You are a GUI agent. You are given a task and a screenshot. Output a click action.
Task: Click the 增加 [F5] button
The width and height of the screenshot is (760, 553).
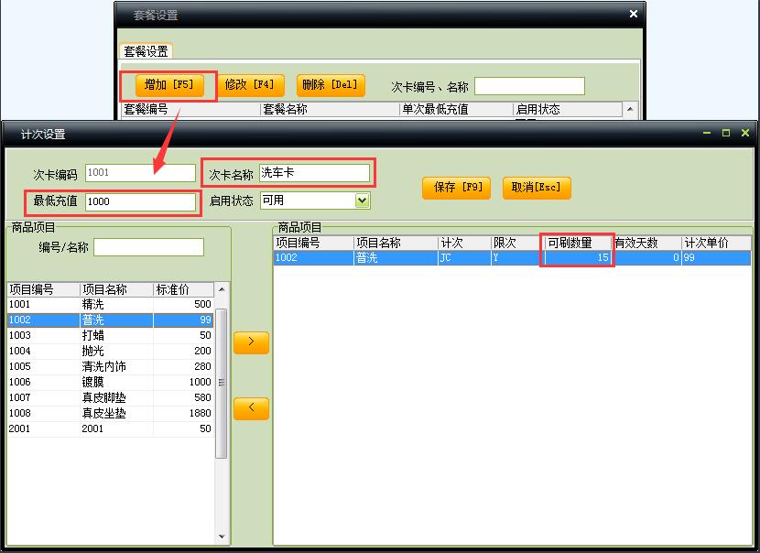pyautogui.click(x=169, y=85)
